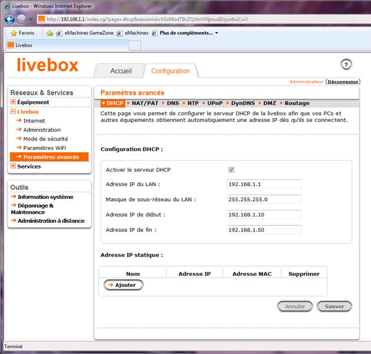Click the Adresse IP de début field

pos(264,215)
